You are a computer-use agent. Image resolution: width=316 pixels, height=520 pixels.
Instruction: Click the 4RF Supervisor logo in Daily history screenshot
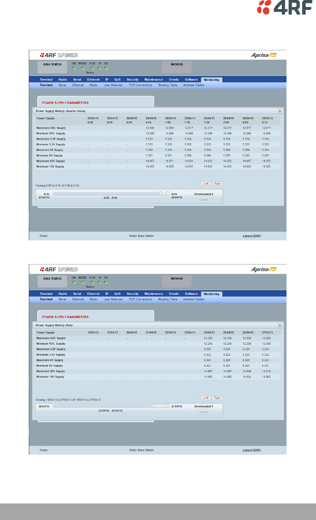point(59,270)
